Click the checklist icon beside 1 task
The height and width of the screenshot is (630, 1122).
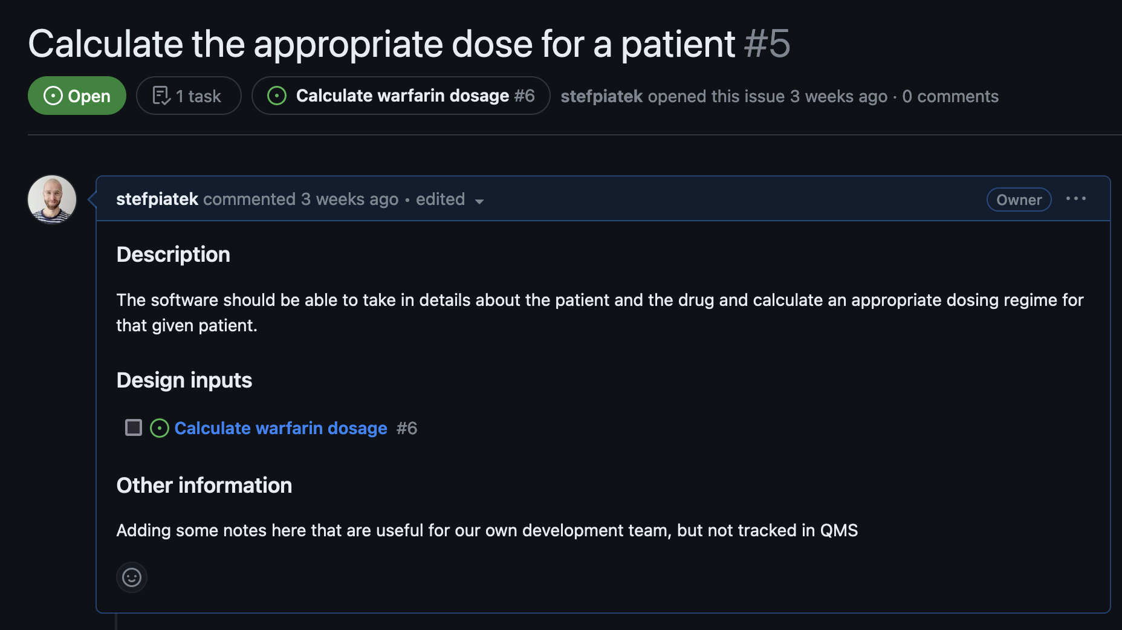161,96
